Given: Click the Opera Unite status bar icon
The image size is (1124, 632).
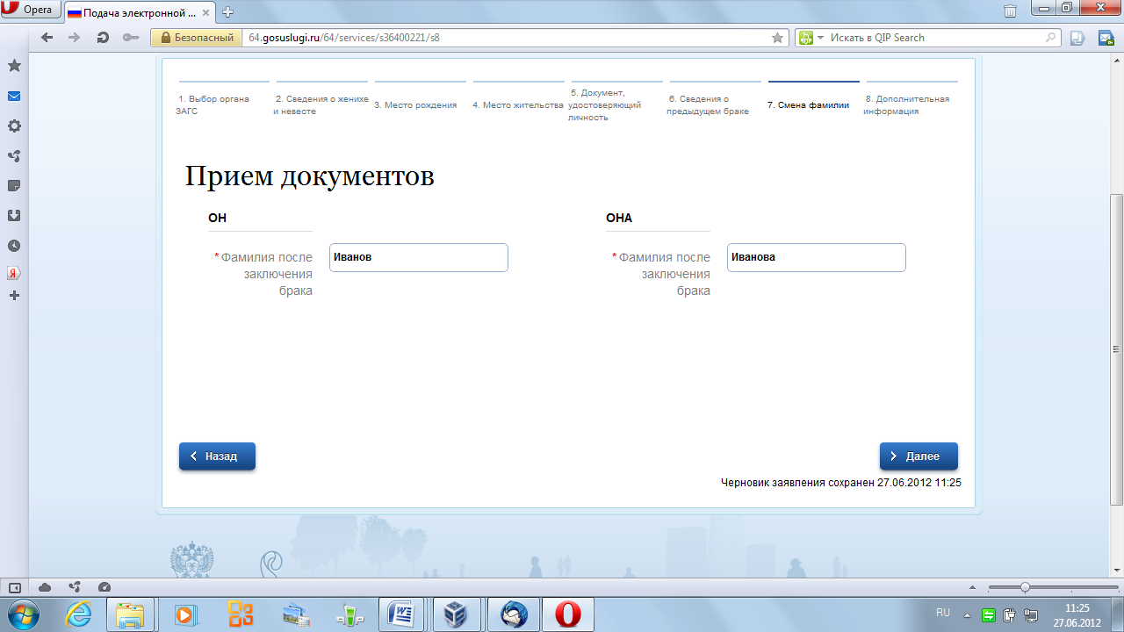Looking at the screenshot, I should 74,587.
